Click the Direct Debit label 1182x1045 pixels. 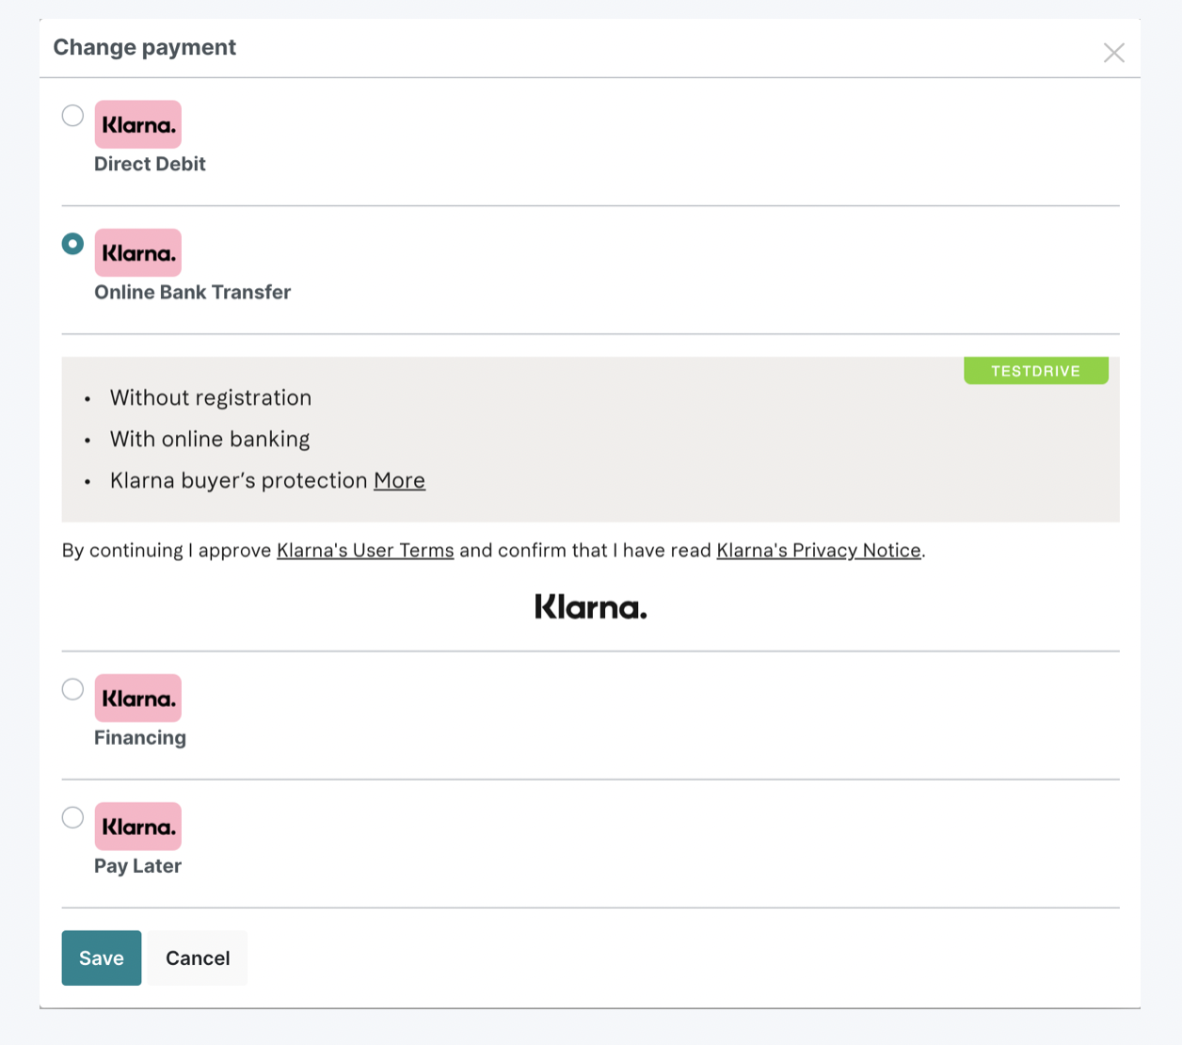[x=150, y=164]
